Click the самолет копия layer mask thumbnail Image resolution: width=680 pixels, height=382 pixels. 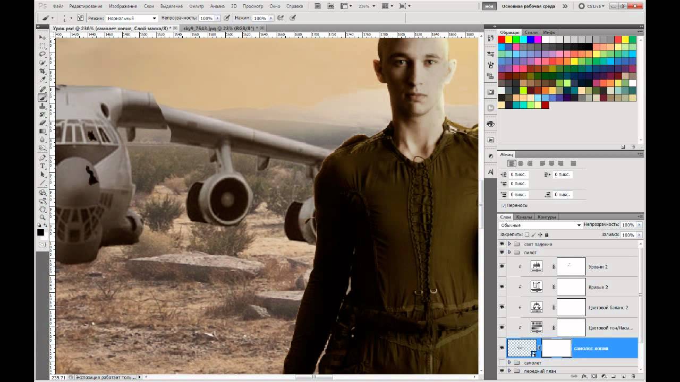click(x=556, y=348)
